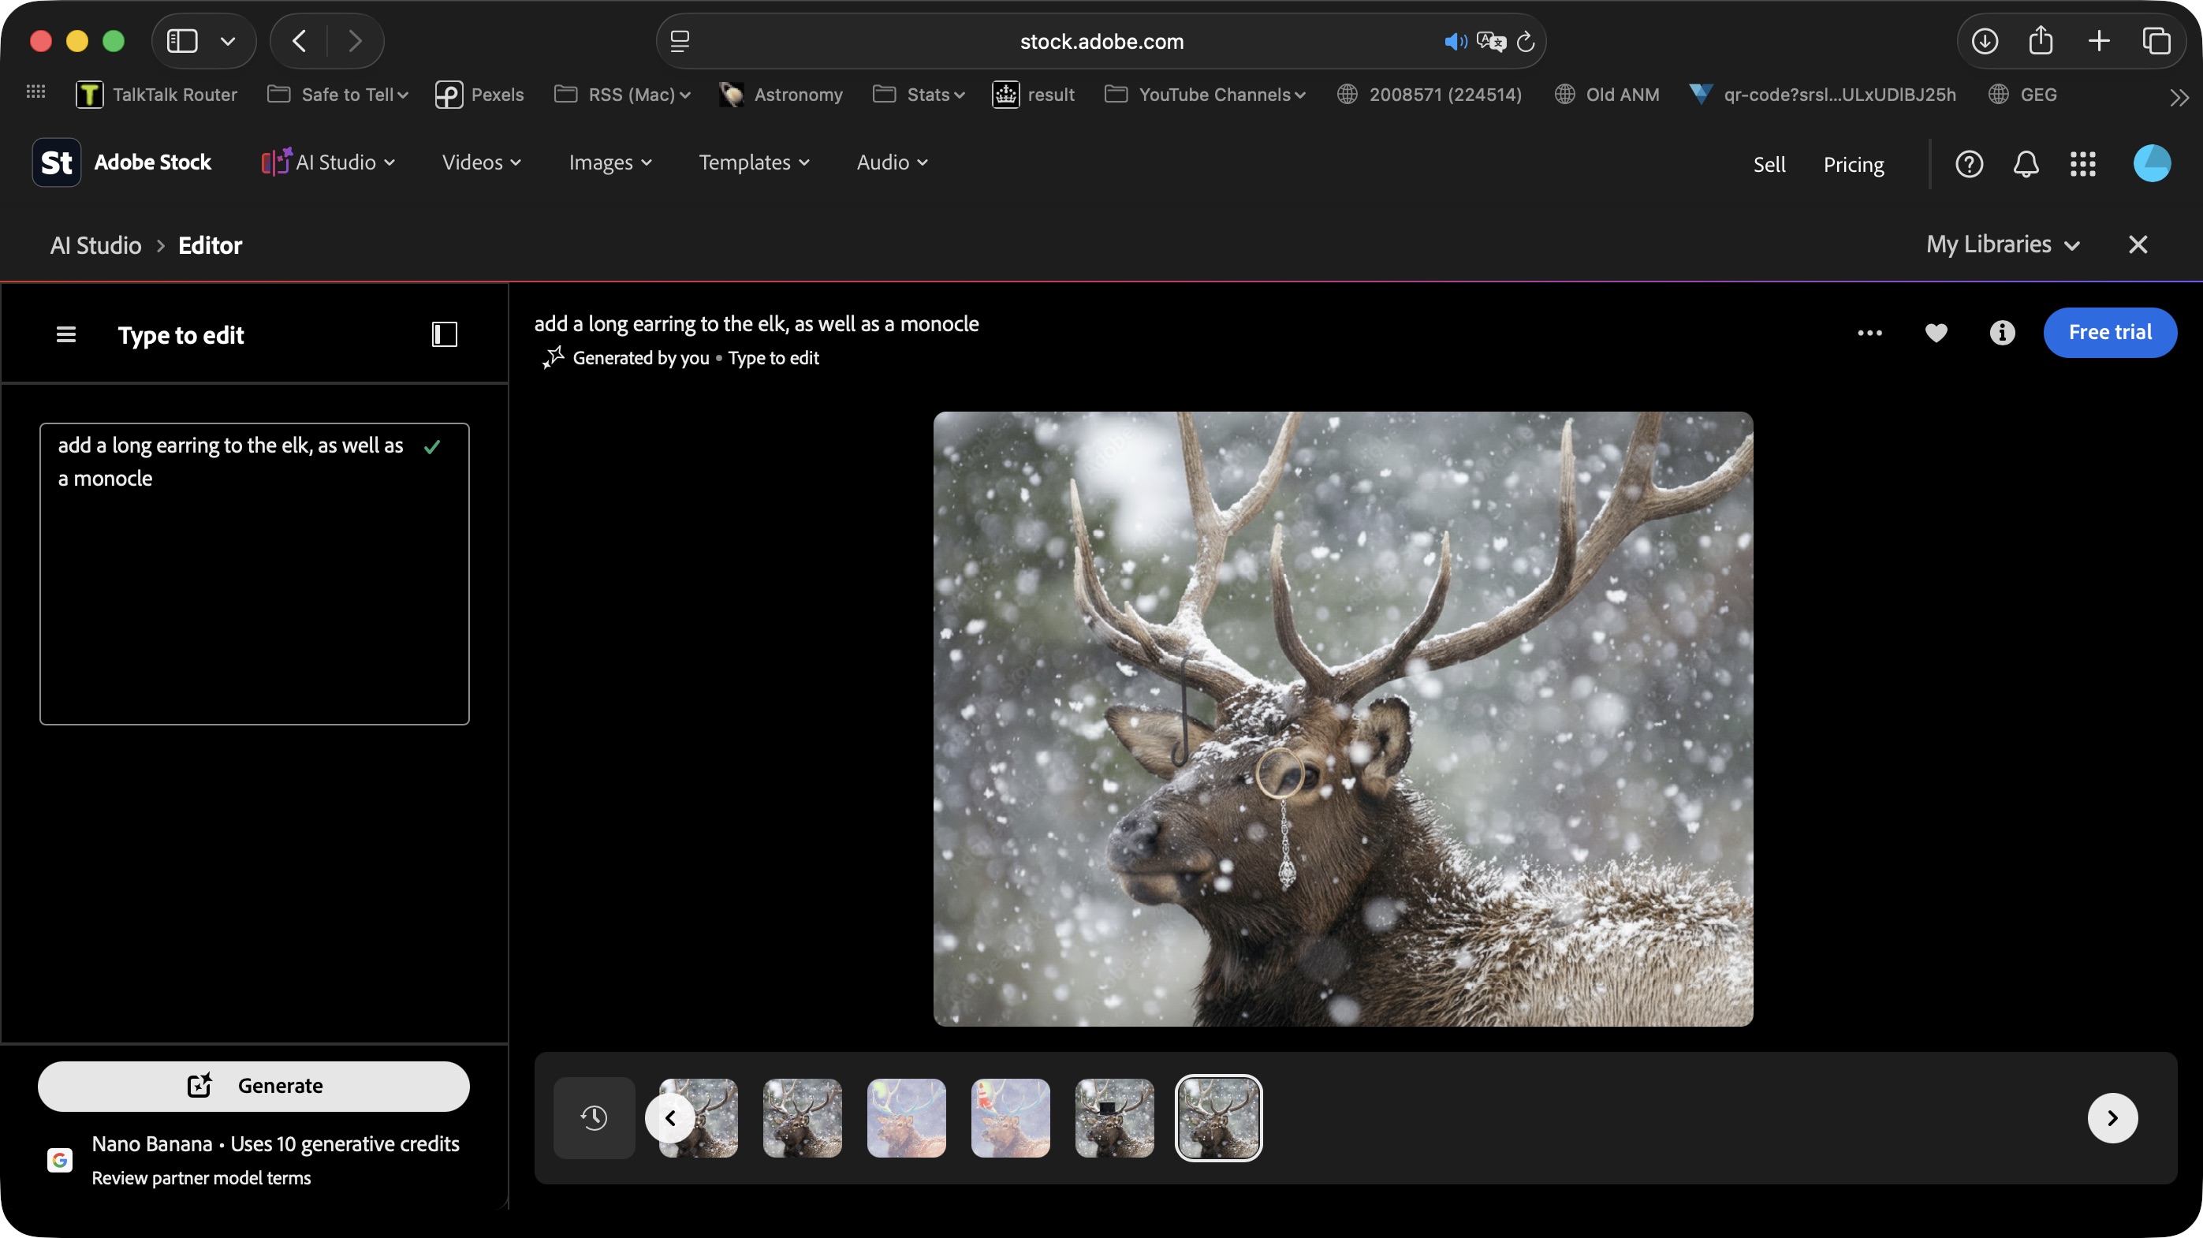Select the highlighted last elk thumbnail
2203x1238 pixels.
tap(1219, 1117)
